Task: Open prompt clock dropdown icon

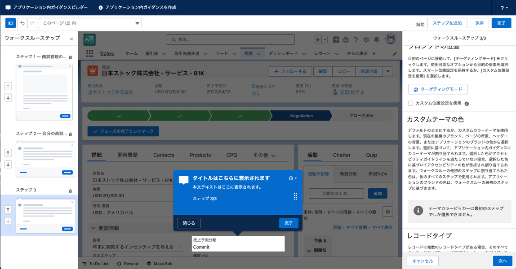Action: 293,178
